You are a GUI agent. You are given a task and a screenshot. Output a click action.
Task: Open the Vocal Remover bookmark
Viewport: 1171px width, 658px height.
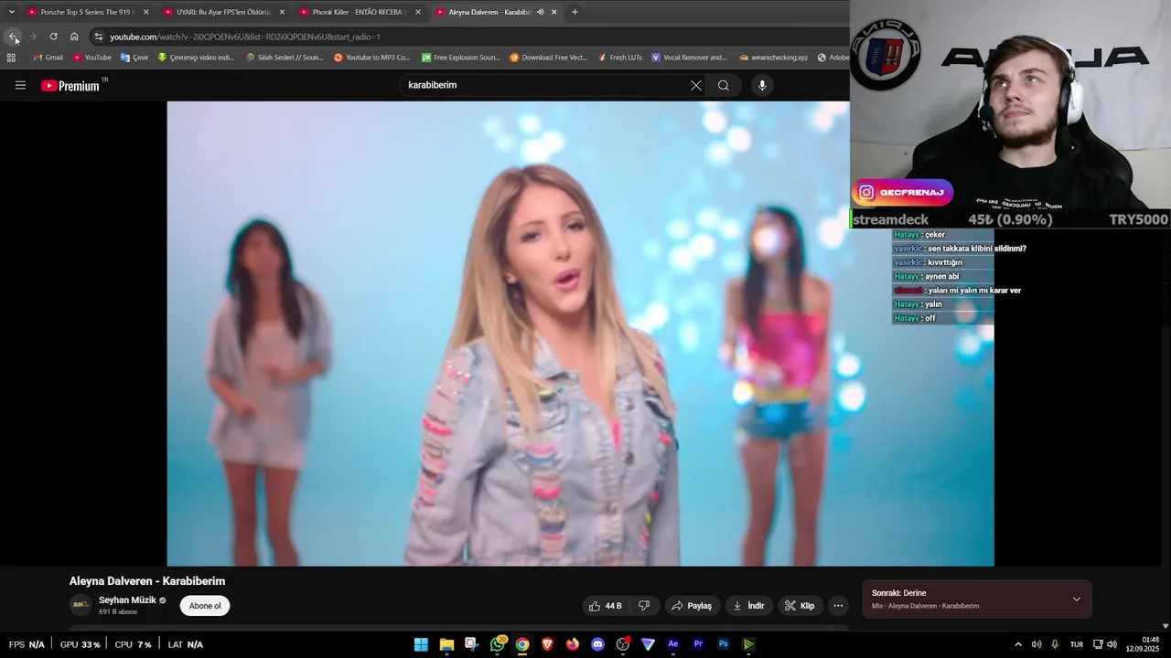[689, 58]
